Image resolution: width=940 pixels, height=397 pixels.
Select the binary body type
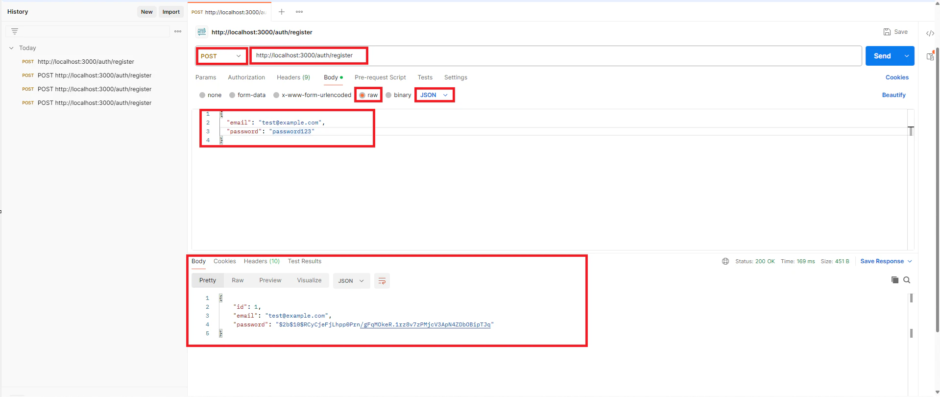point(388,95)
